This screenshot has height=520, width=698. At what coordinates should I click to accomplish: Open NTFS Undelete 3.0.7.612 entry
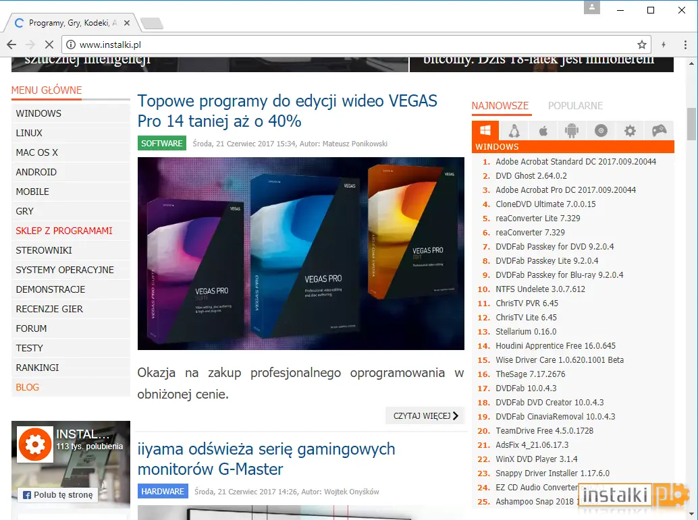[541, 289]
